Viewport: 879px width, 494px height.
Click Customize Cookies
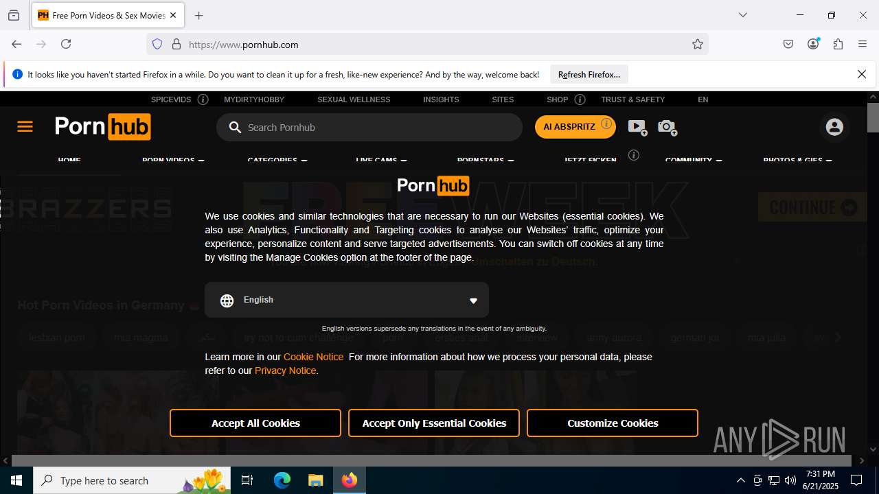point(613,423)
